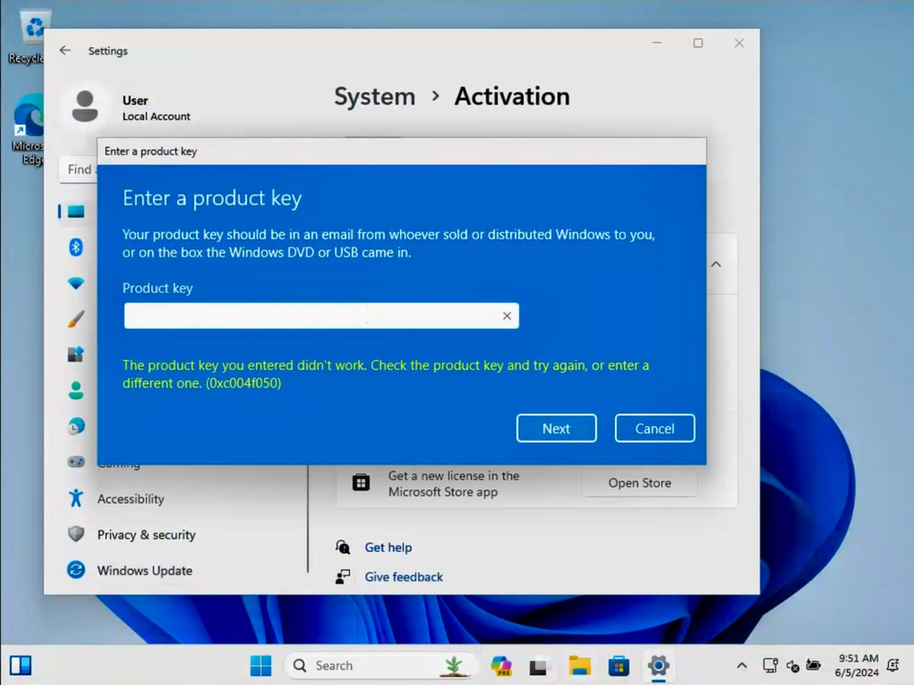
Task: Open the Apps icon in the sidebar
Action: click(76, 355)
